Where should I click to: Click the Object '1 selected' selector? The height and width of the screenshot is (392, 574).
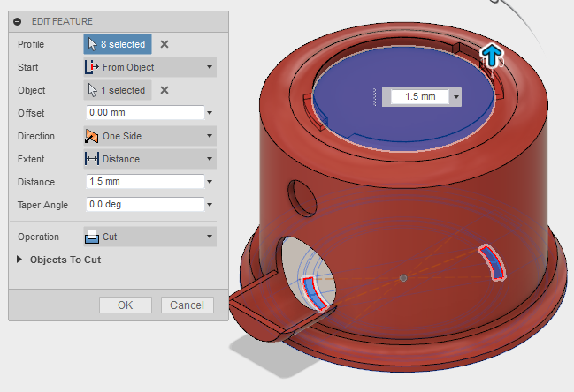[x=118, y=90]
